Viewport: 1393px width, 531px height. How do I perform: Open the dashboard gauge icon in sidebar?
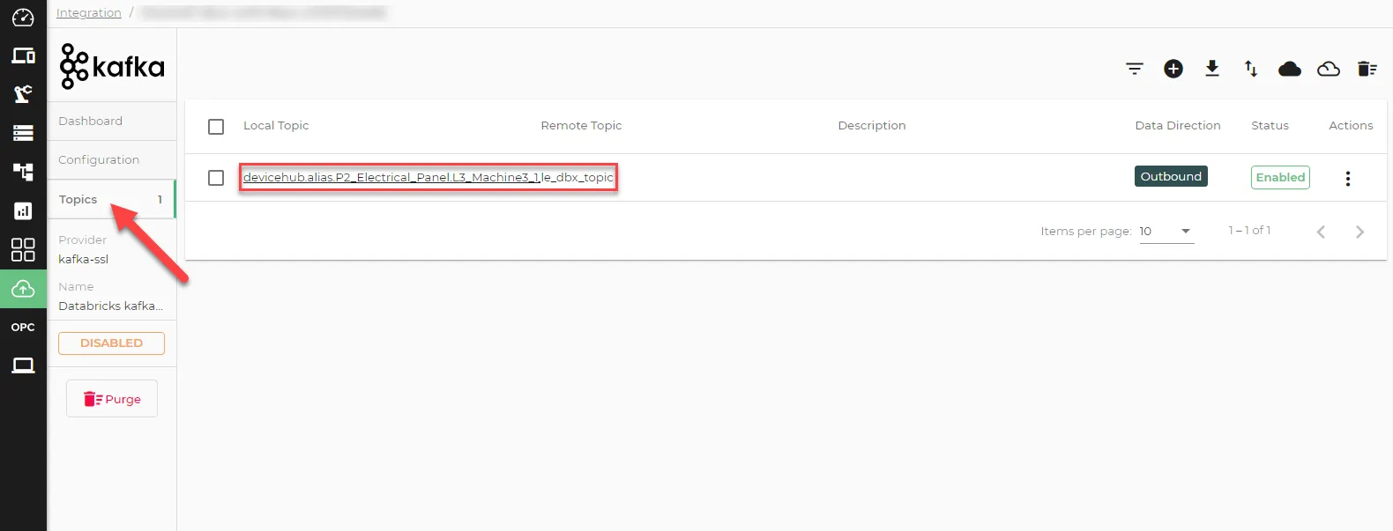[23, 18]
